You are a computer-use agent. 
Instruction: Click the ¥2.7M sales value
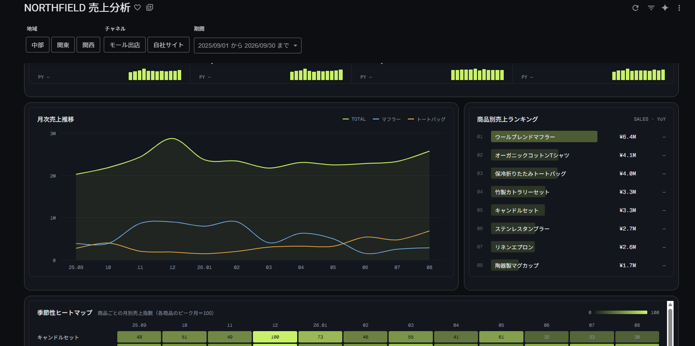[x=628, y=229]
